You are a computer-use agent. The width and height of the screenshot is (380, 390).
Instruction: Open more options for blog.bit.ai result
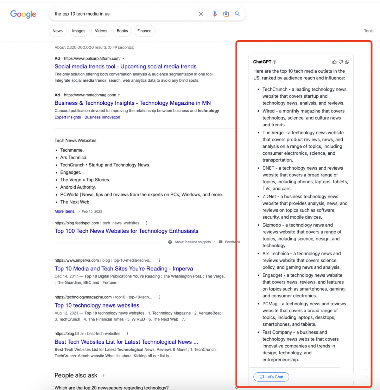pyautogui.click(x=127, y=334)
